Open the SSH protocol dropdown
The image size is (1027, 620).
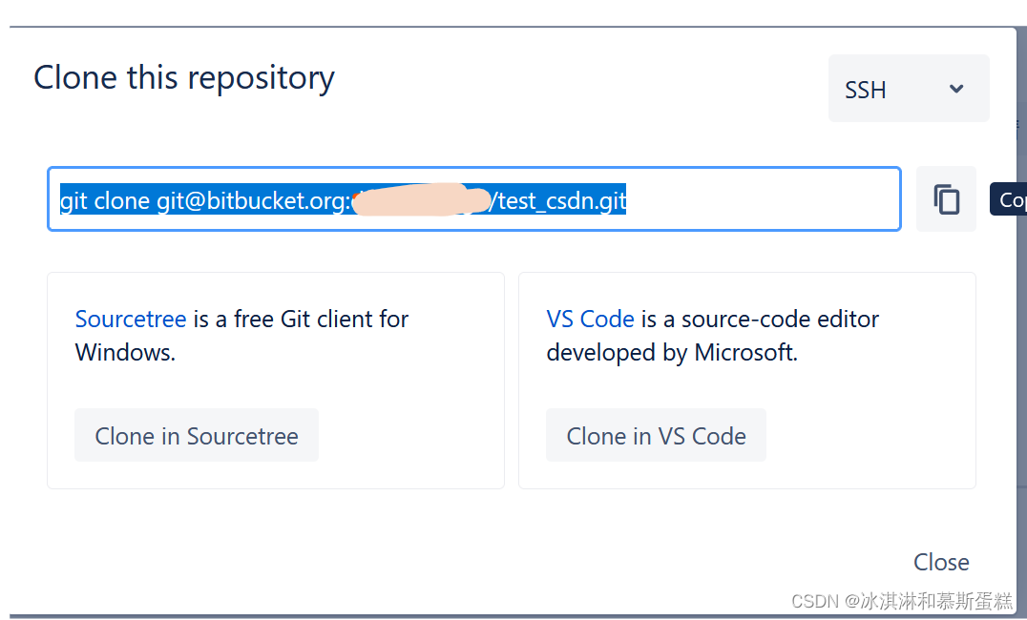[x=909, y=89]
